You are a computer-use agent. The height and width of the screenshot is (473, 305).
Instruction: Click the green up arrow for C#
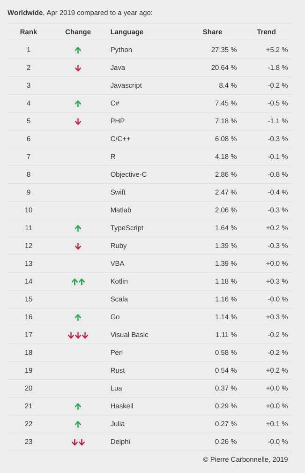pos(78,104)
